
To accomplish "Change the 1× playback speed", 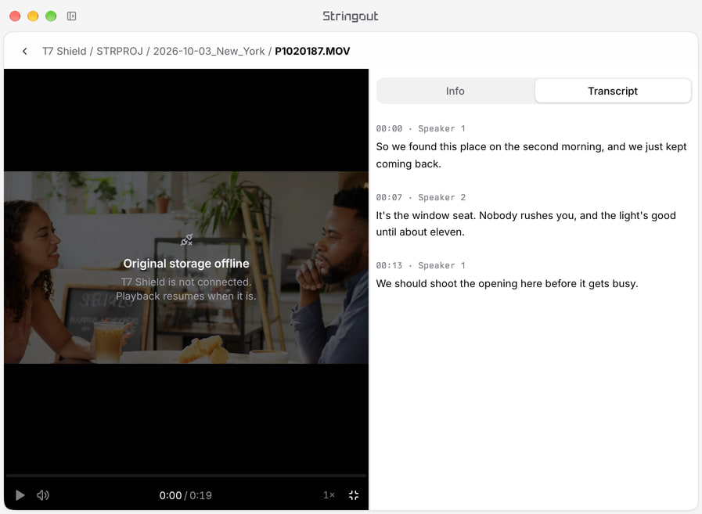I will (329, 494).
